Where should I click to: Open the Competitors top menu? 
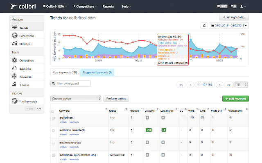(85, 7)
